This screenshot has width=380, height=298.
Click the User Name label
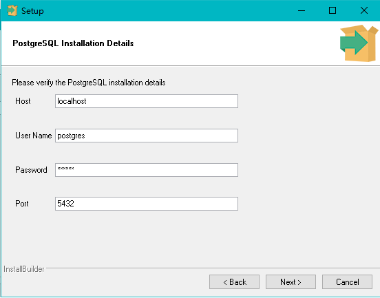tap(34, 136)
